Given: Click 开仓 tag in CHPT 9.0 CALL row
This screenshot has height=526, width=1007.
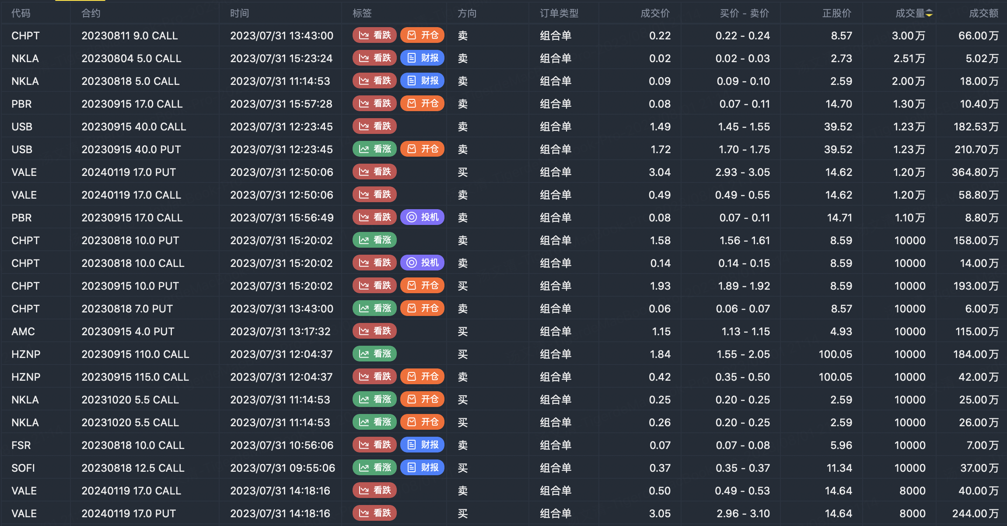Looking at the screenshot, I should click(x=422, y=35).
